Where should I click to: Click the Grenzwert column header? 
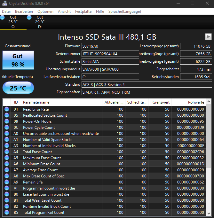tap(160, 102)
